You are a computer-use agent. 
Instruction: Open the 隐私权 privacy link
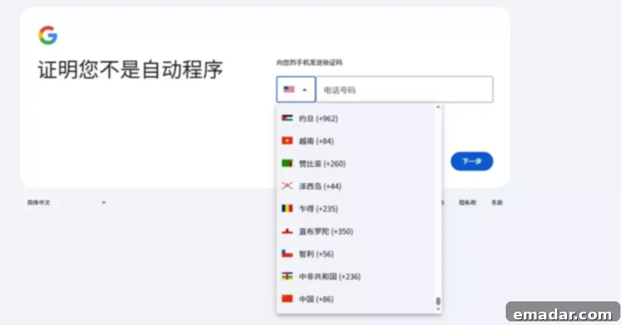(468, 202)
